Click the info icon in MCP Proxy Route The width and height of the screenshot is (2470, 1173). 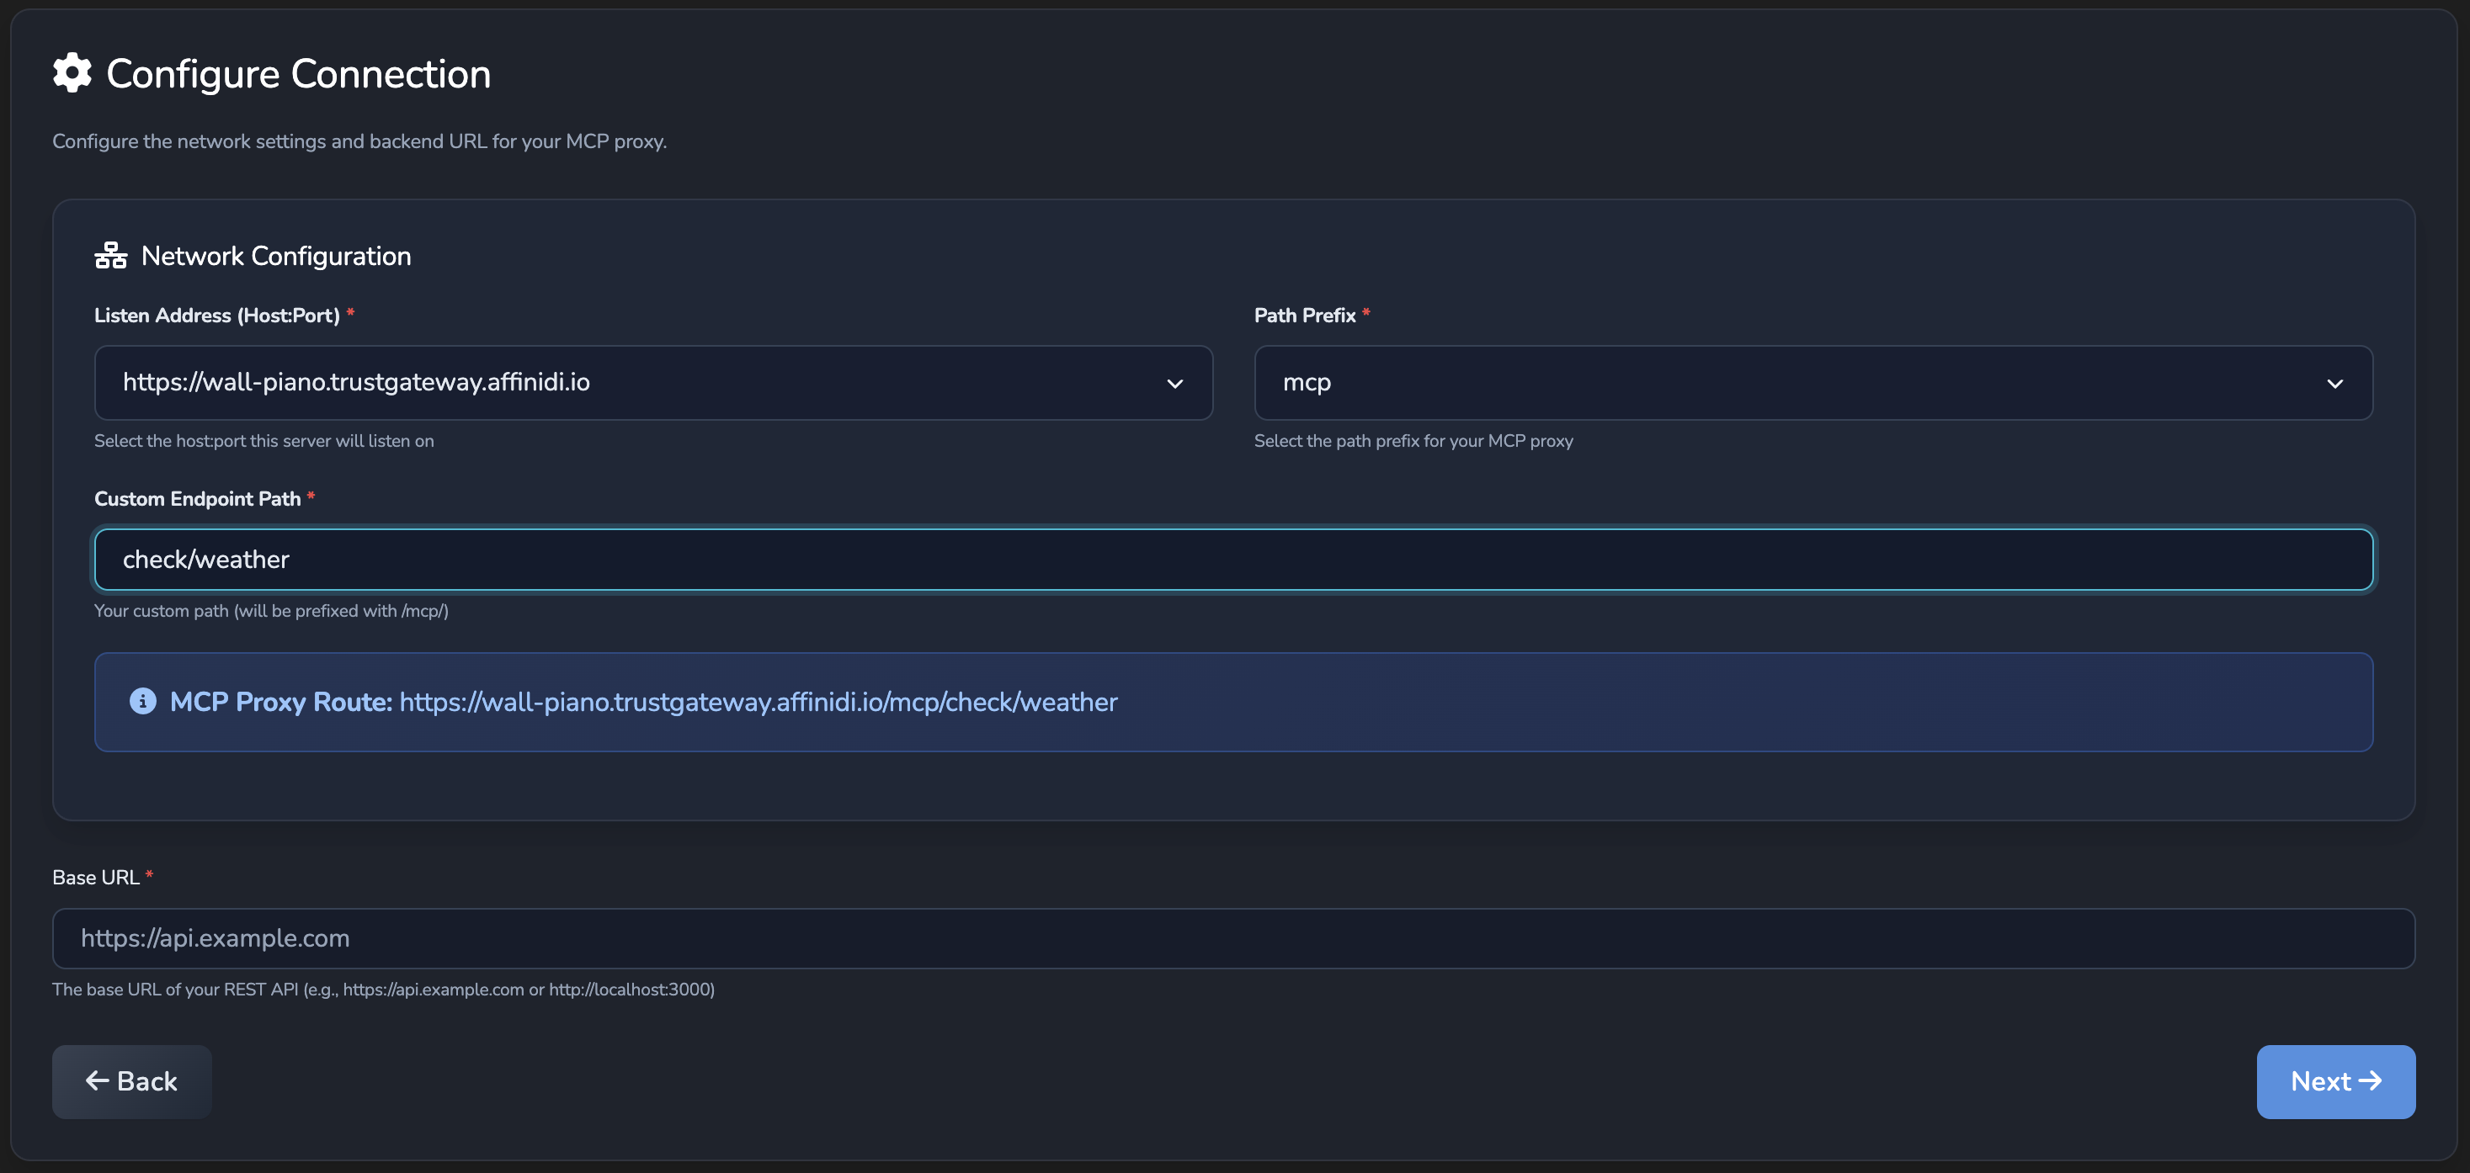[x=143, y=702]
